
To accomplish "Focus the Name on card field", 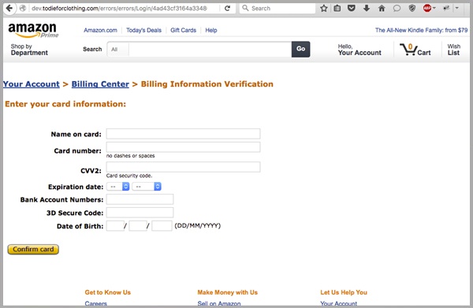I will tap(183, 134).
